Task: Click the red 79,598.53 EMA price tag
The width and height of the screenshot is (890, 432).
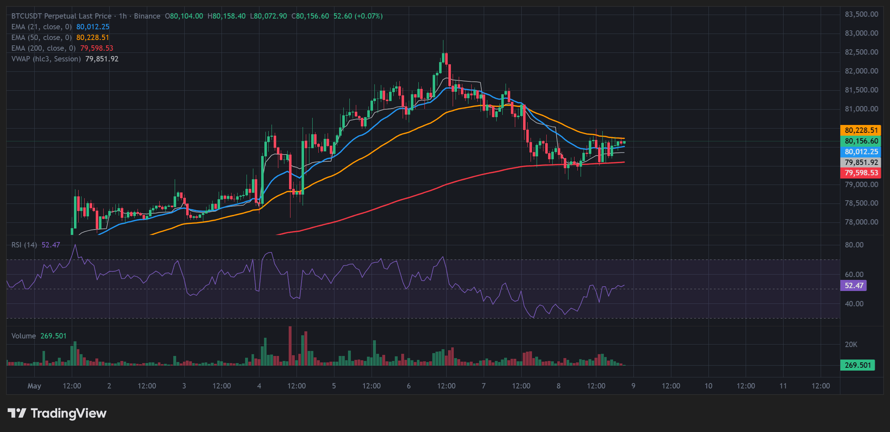Action: (861, 173)
